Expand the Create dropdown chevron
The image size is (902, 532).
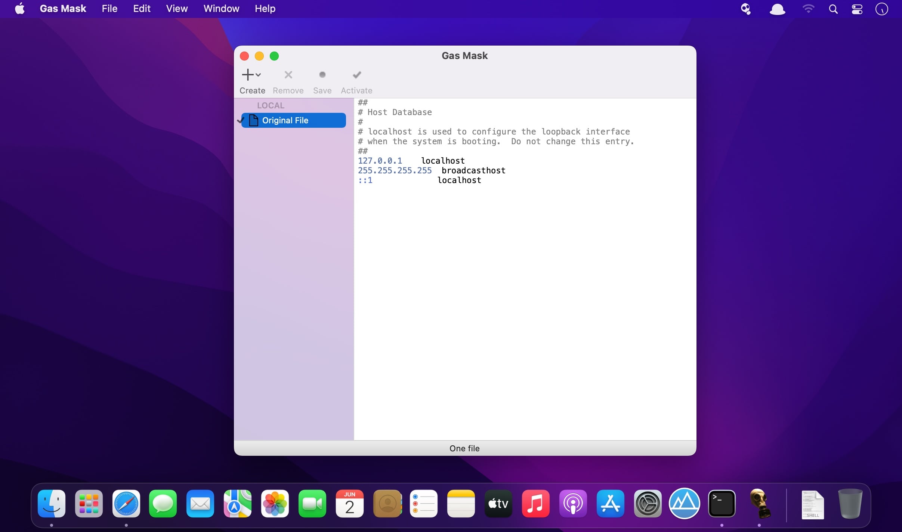258,75
